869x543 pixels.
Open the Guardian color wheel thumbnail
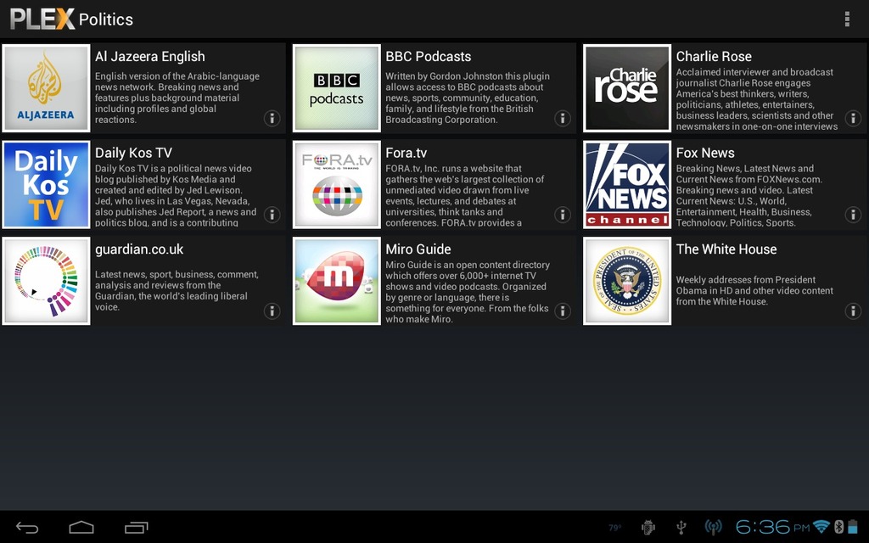click(46, 281)
